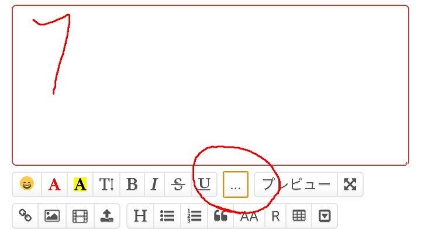Expand the editor to fullscreen
421x230 pixels.
click(x=350, y=184)
